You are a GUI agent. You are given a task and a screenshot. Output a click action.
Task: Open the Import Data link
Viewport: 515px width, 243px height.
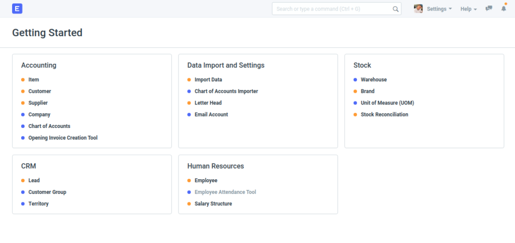coord(208,80)
